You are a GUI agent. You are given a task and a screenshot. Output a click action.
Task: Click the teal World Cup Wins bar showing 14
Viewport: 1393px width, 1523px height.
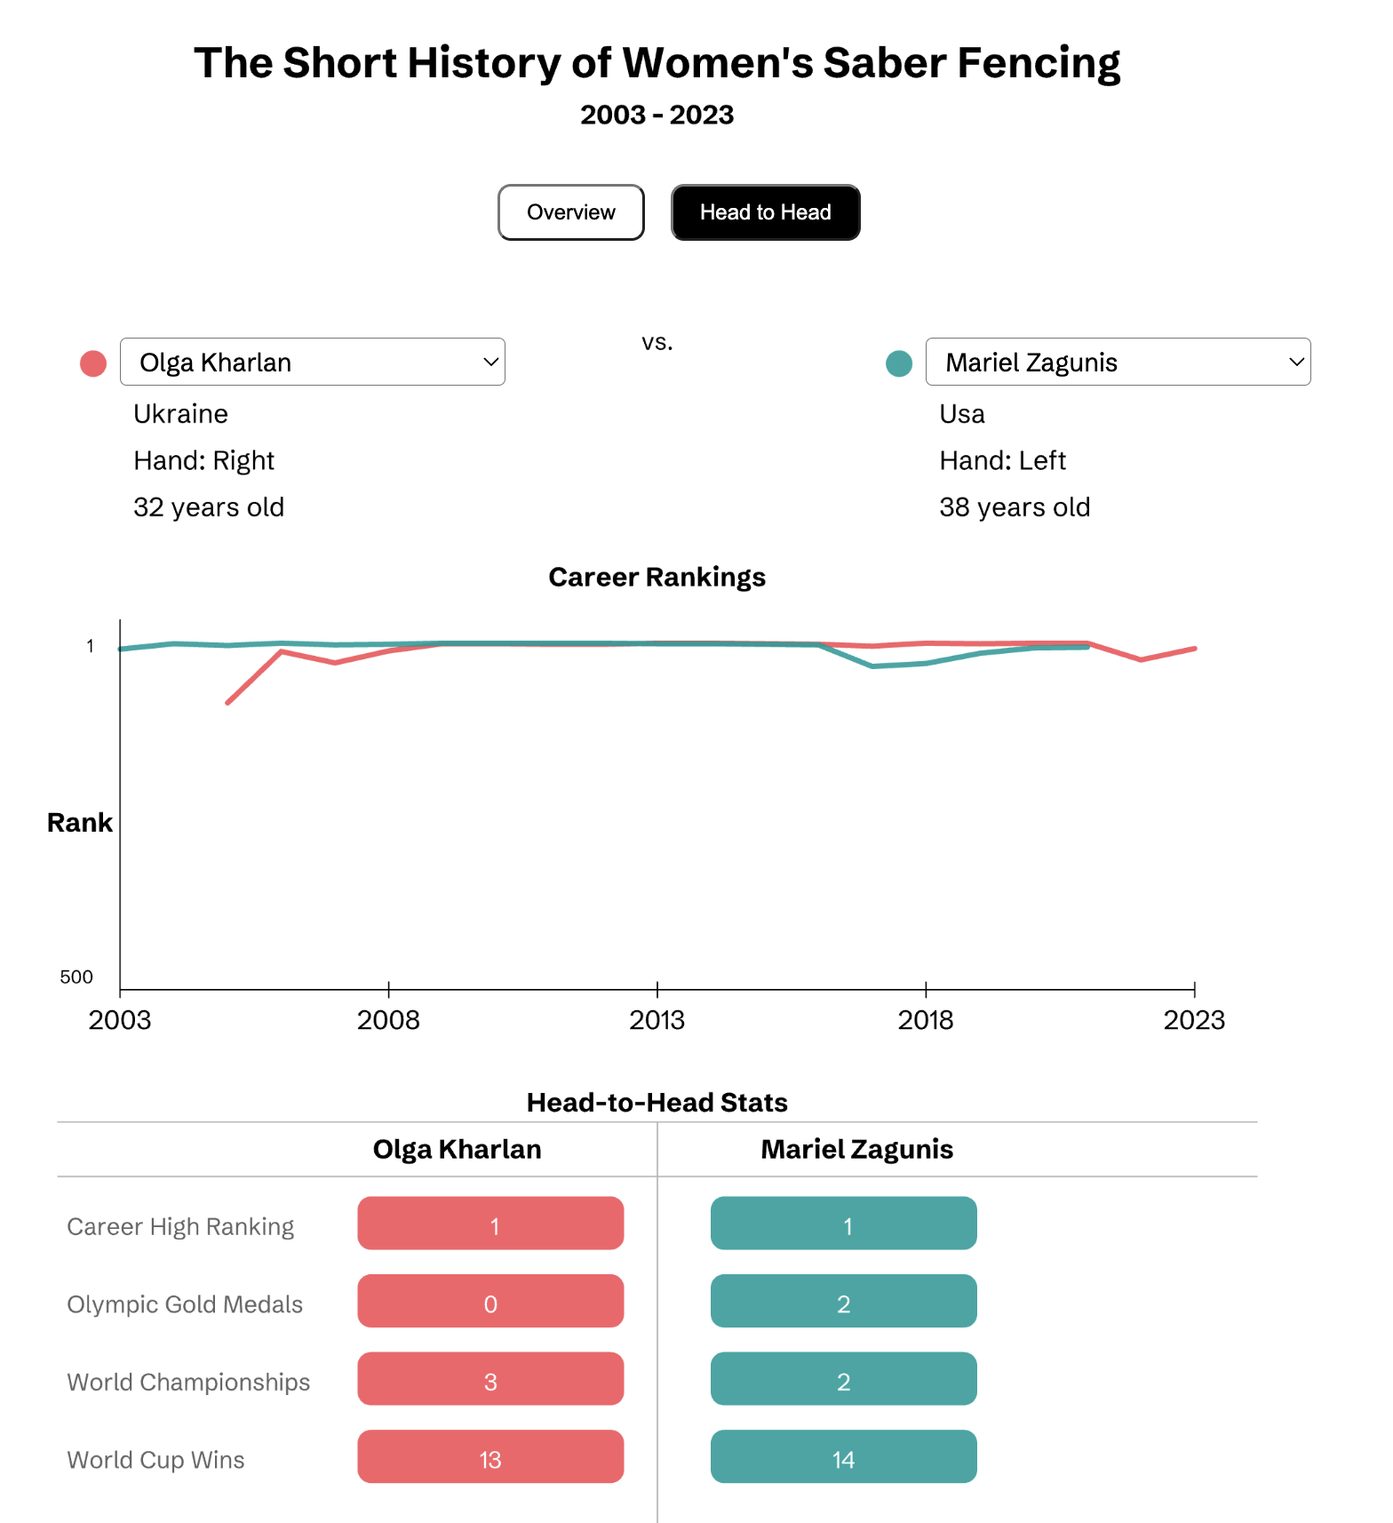843,1456
